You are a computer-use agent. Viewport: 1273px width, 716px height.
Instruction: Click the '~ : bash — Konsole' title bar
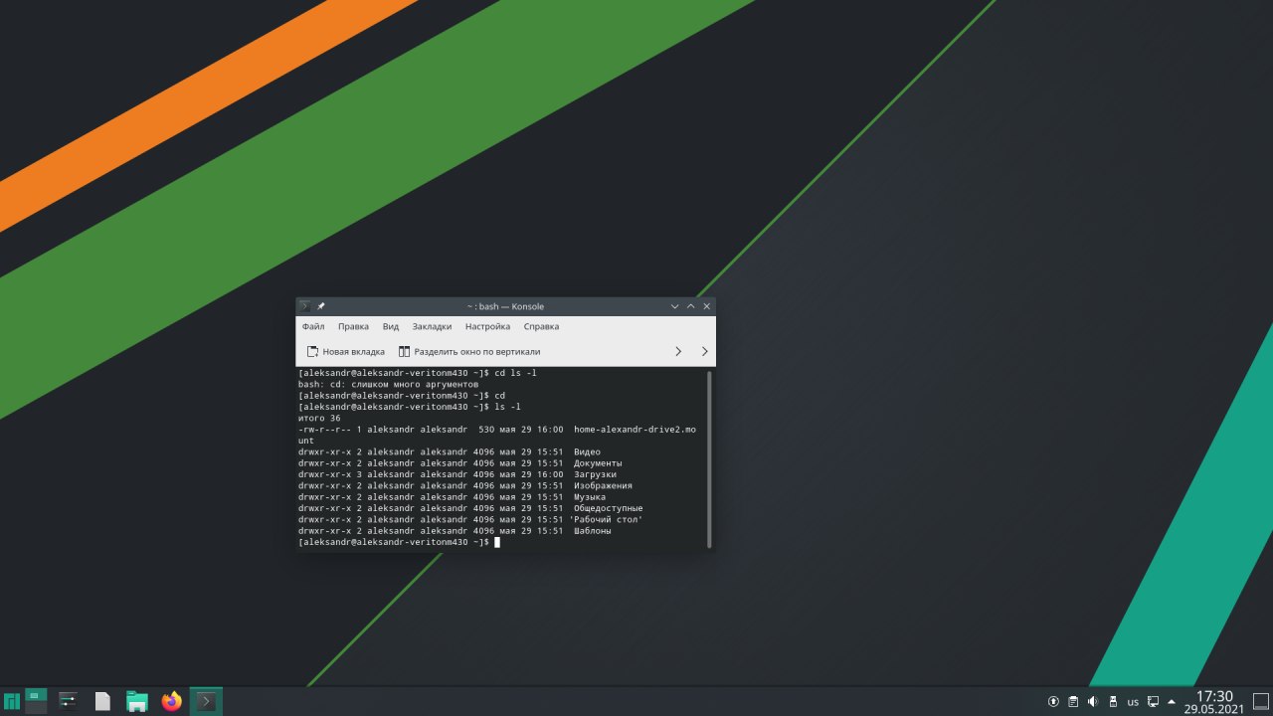(x=505, y=306)
